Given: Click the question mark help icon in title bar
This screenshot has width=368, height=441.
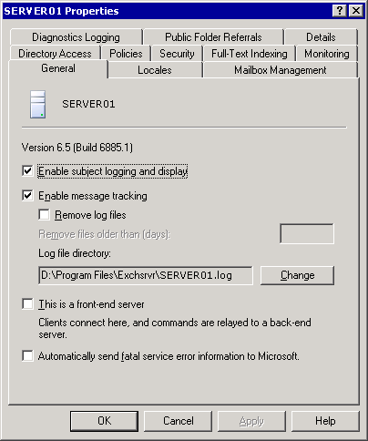Looking at the screenshot, I should (340, 11).
